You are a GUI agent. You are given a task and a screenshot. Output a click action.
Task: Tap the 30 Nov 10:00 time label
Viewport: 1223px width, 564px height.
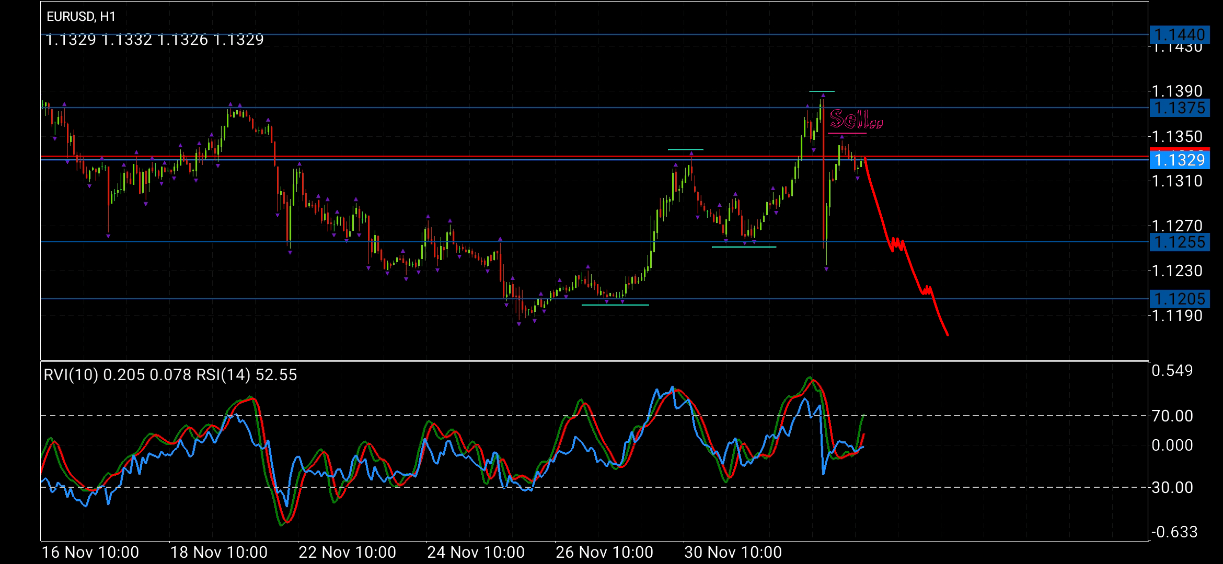pyautogui.click(x=733, y=553)
